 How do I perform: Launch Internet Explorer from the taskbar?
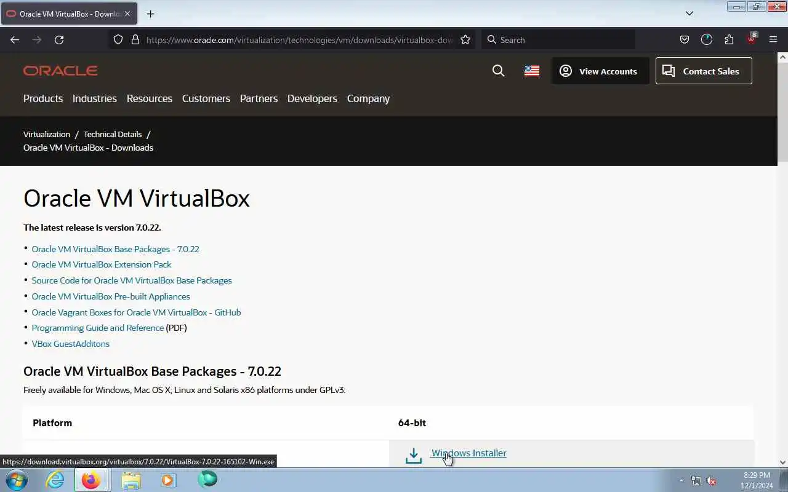pos(55,480)
